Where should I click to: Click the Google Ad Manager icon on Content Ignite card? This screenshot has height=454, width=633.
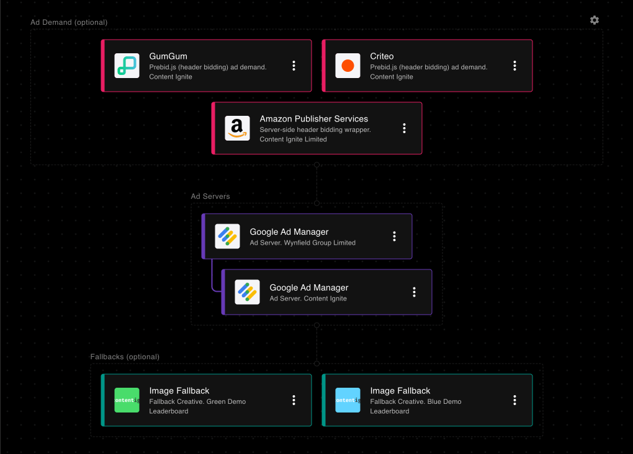(247, 292)
